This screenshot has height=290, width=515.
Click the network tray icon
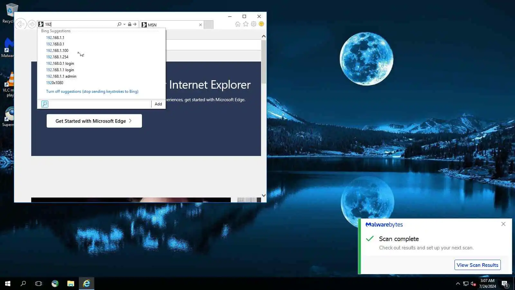click(x=466, y=284)
